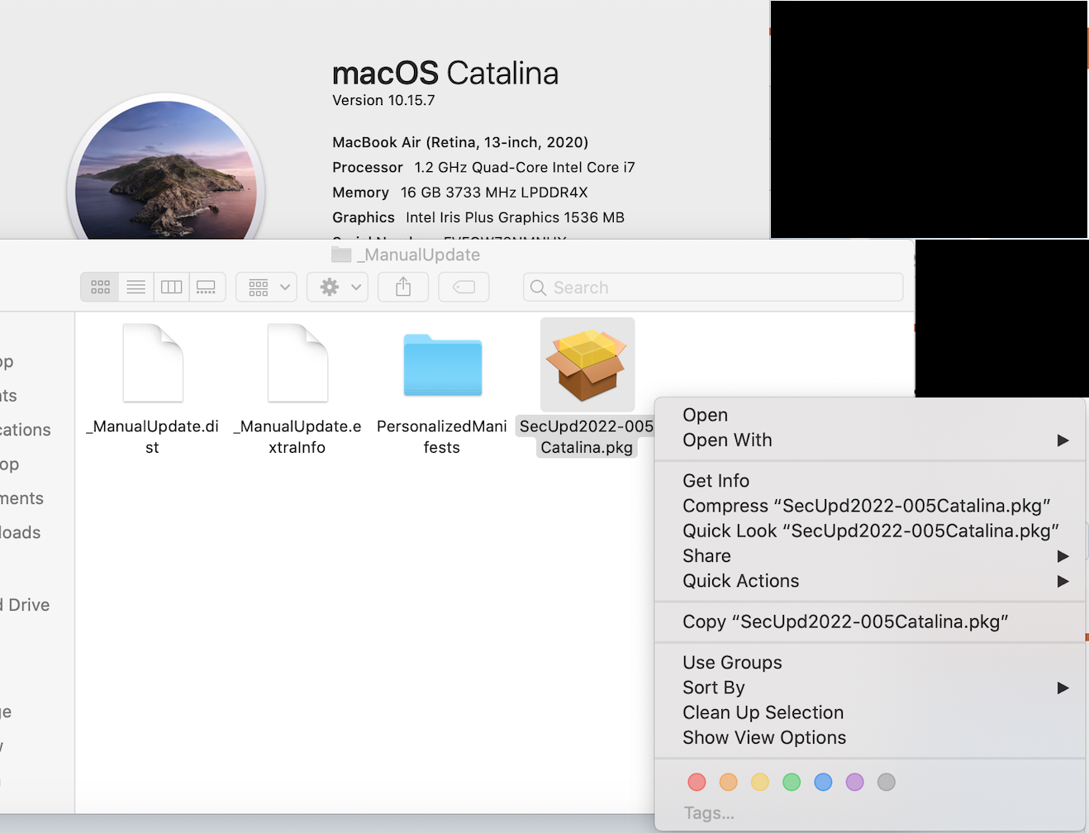Click the Share toolbar button
The image size is (1089, 833).
coord(403,287)
